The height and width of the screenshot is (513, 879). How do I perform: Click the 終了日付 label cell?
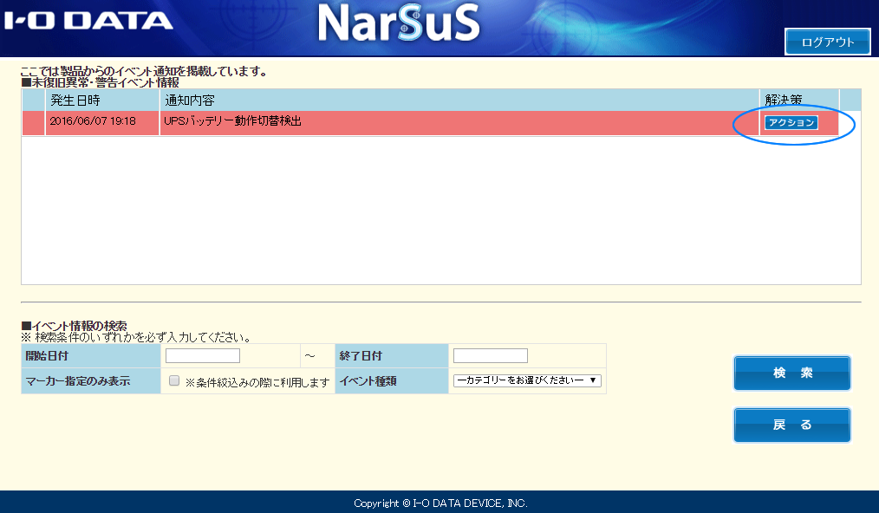click(x=391, y=356)
